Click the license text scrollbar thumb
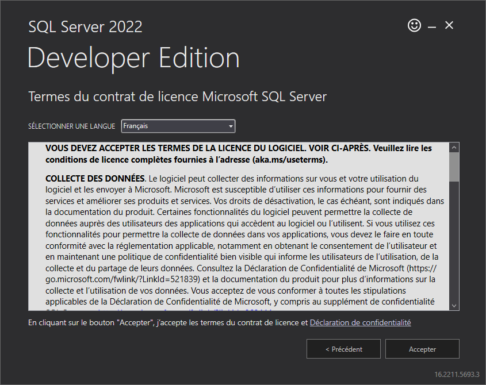The height and width of the screenshot is (385, 486). pos(454,167)
